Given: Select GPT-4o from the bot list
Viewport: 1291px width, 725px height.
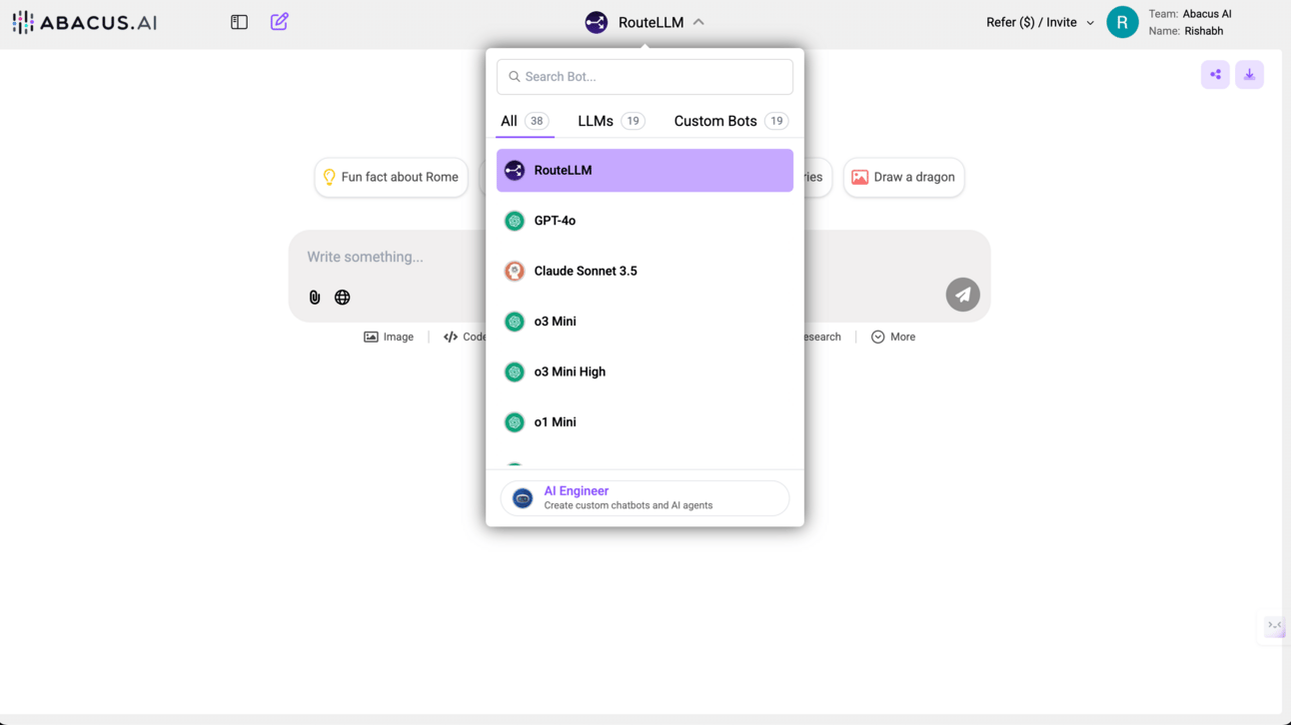Looking at the screenshot, I should [x=645, y=221].
